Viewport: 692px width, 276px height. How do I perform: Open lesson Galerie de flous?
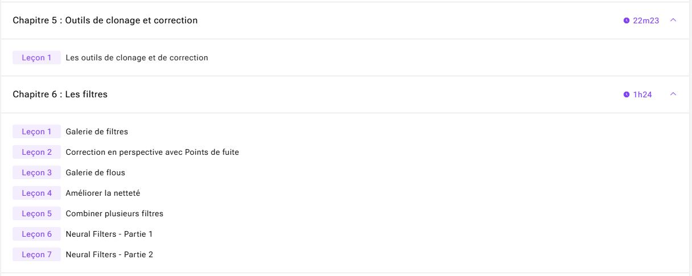click(x=95, y=172)
